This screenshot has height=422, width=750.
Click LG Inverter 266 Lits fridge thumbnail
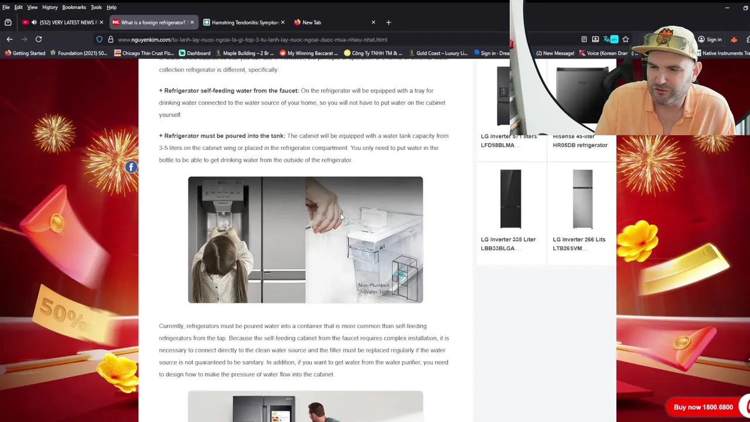(582, 199)
